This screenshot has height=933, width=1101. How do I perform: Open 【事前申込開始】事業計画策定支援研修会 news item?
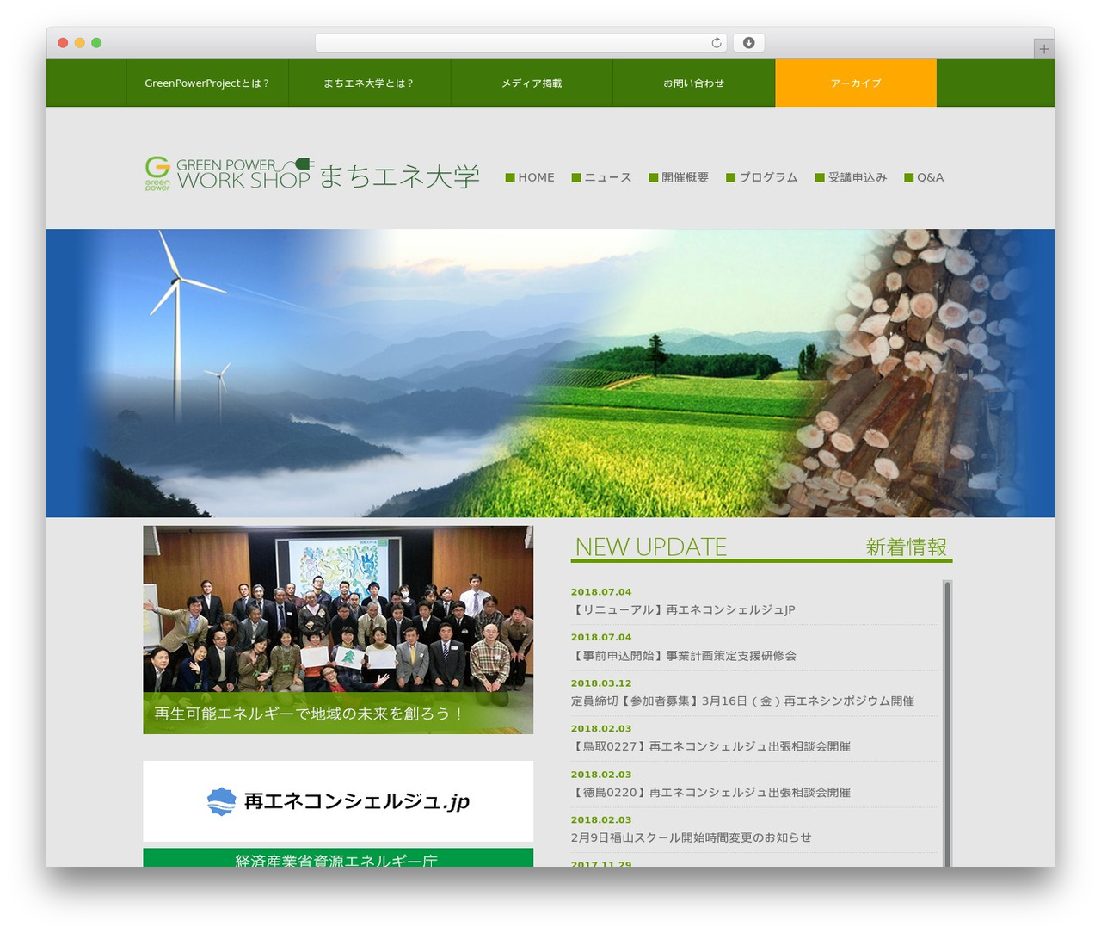click(x=684, y=656)
